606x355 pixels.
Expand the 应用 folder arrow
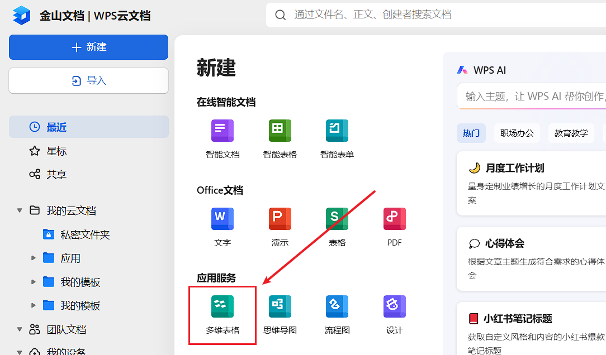pyautogui.click(x=33, y=258)
